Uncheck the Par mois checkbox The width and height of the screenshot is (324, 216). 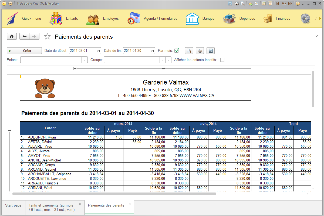(177, 50)
